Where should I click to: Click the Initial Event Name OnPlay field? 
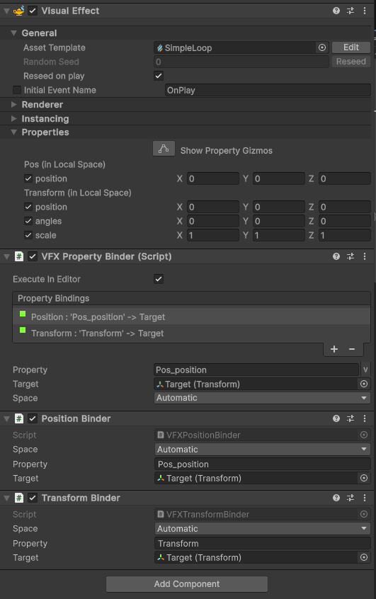pos(268,90)
